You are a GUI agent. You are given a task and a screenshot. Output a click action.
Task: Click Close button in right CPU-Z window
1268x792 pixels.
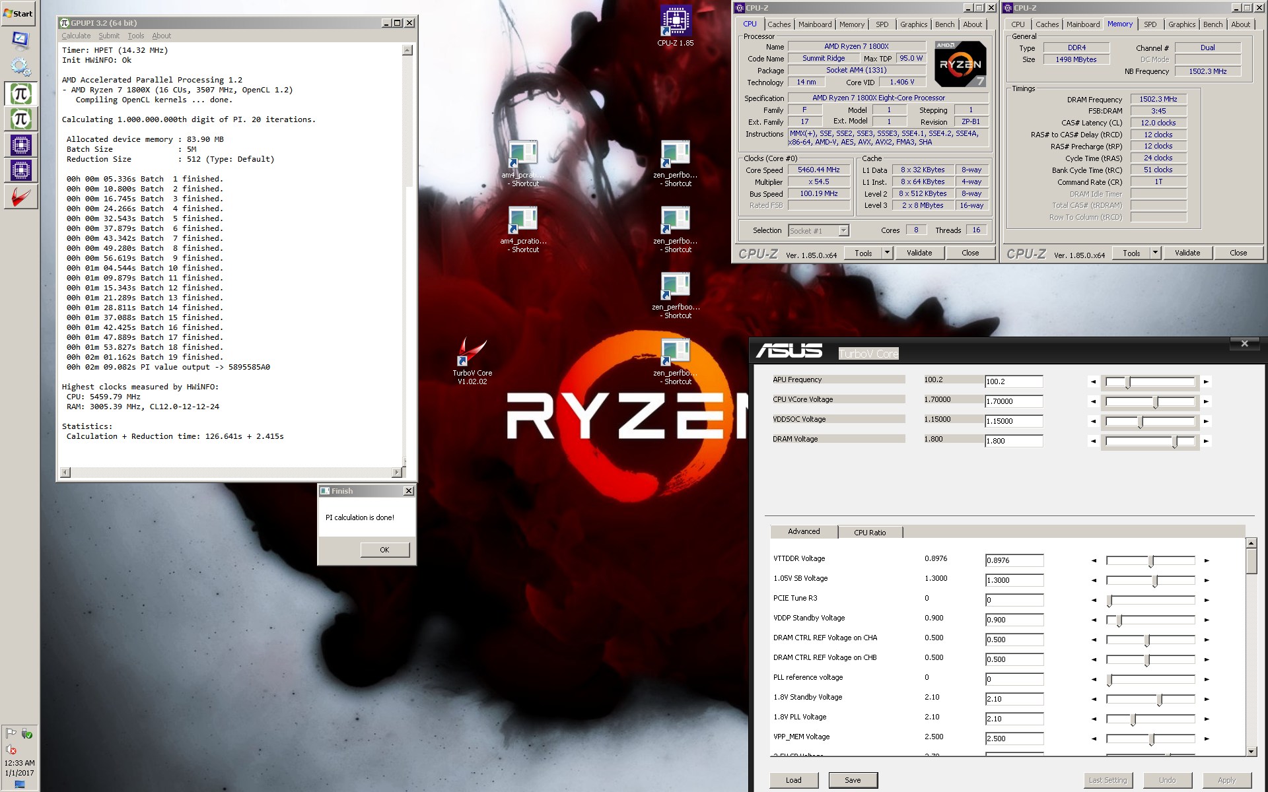point(1238,253)
